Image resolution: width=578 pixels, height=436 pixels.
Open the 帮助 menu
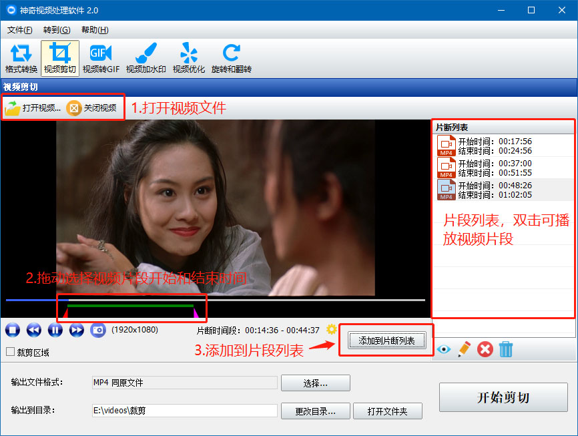tap(95, 29)
